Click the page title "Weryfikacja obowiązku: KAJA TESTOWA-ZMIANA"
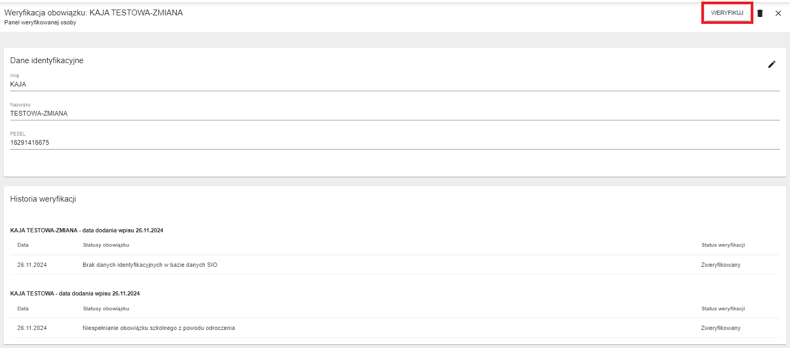This screenshot has height=348, width=790. click(x=93, y=13)
